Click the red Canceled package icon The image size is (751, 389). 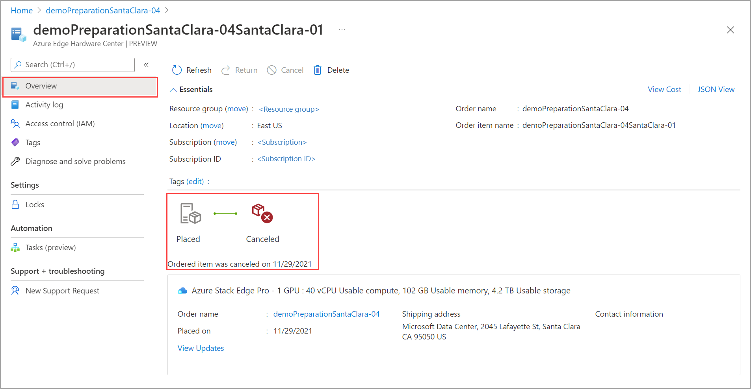click(x=262, y=213)
